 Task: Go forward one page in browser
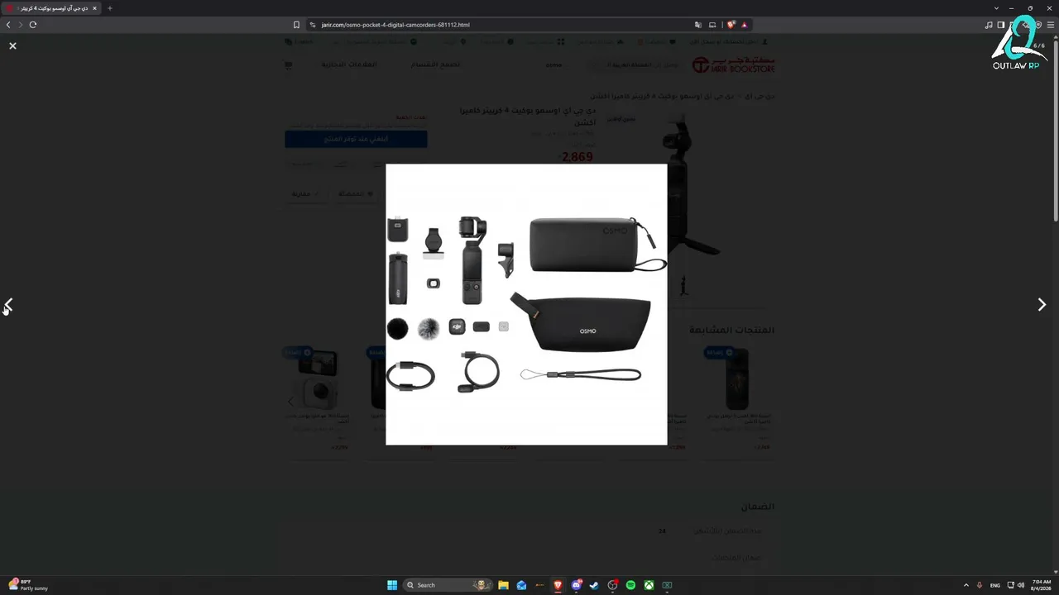pyautogui.click(x=21, y=25)
